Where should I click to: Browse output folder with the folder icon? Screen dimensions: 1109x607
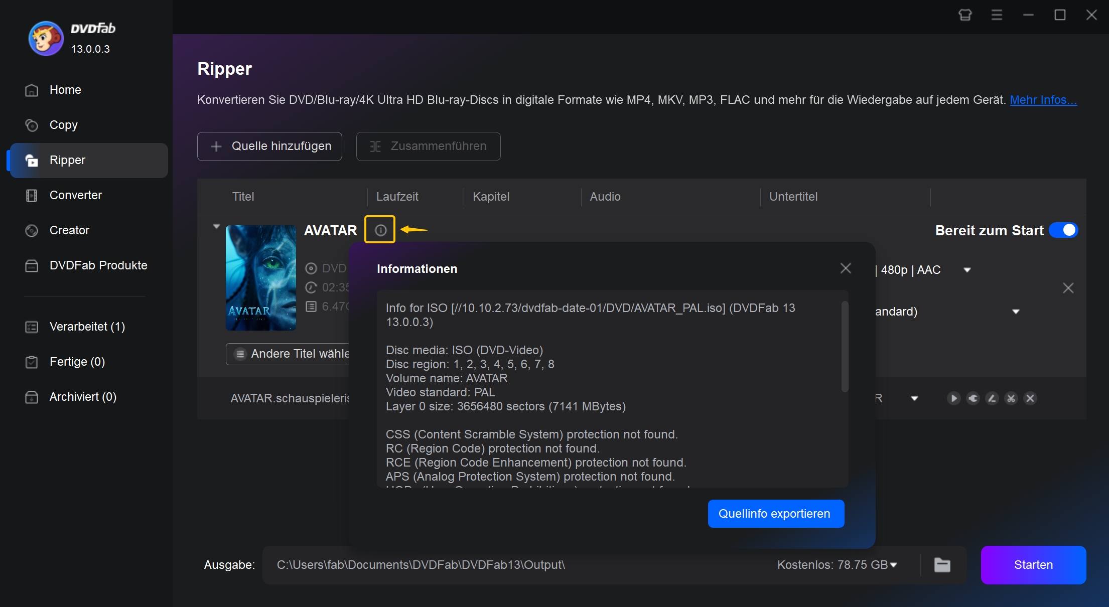click(x=942, y=565)
